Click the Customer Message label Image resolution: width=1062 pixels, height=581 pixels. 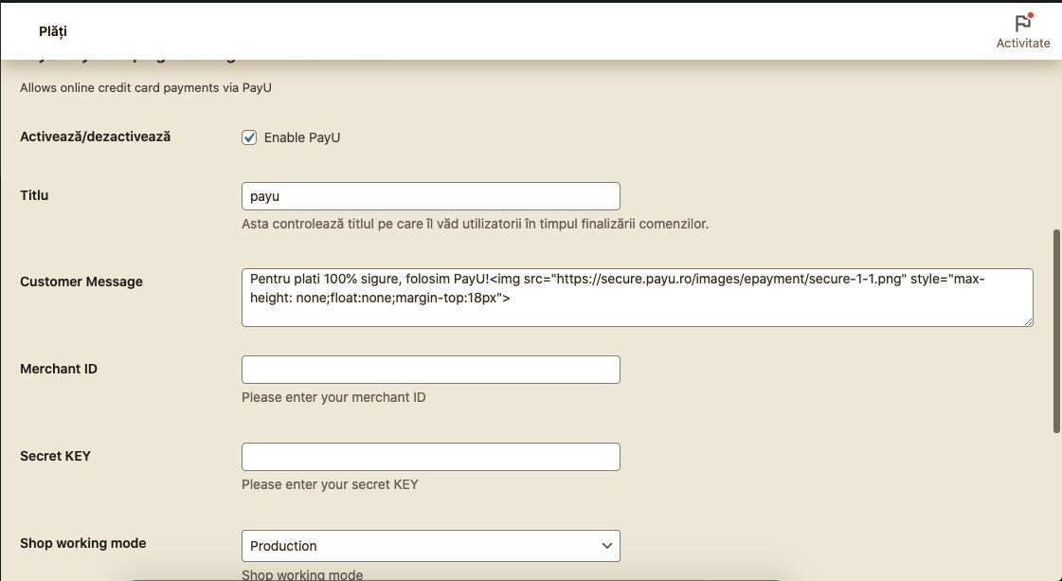point(81,282)
